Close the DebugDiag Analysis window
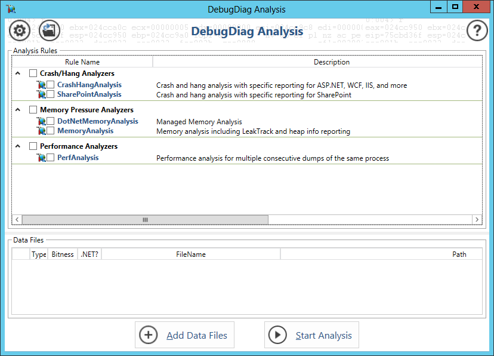Viewport: 494px width, 356px height. (x=476, y=7)
